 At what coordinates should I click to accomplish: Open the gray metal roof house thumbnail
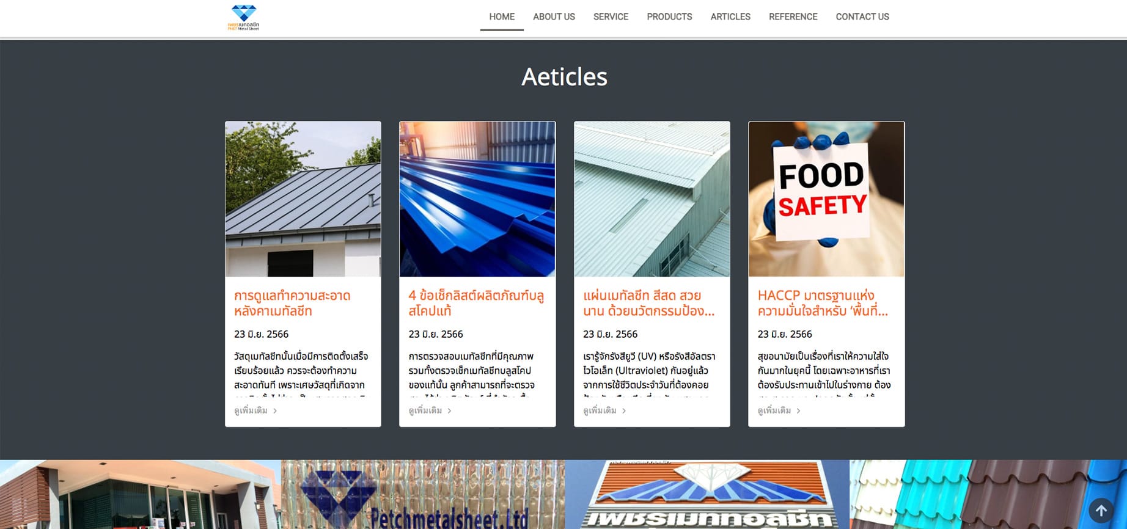(303, 199)
